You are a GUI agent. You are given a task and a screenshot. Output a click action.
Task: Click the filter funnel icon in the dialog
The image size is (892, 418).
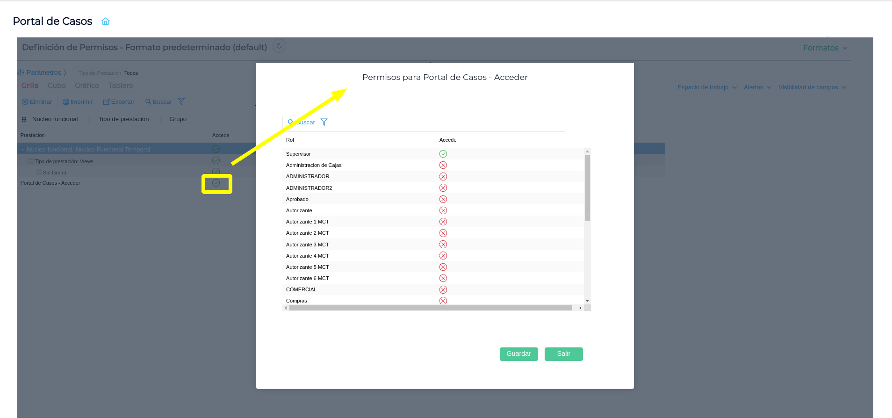[324, 122]
